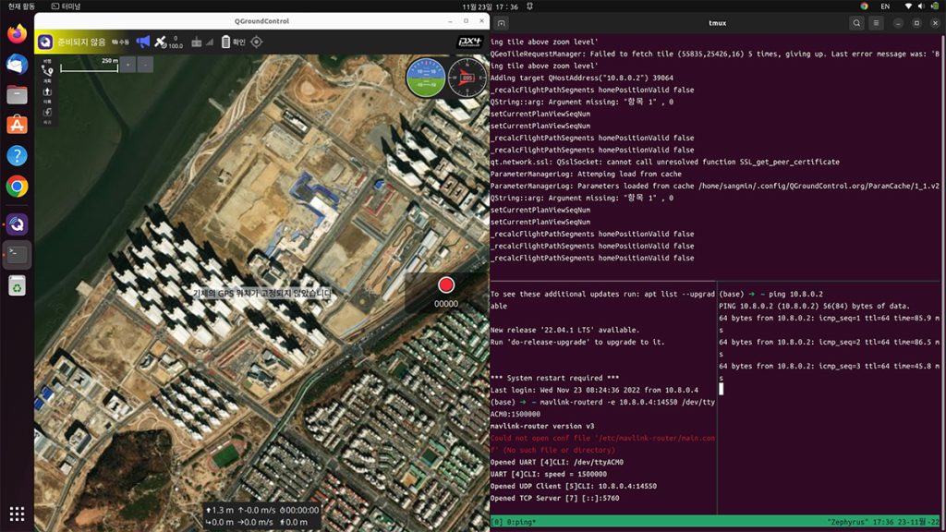This screenshot has height=532, width=946.
Task: Open the Trash from the dock
Action: 17,286
